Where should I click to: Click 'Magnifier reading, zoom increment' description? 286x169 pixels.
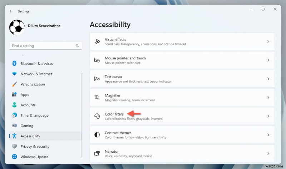[x=130, y=100]
